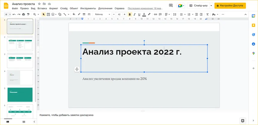Viewport: 258px width, 125px height.
Task: Expand the Слайд-шоу options arrow
Action: (211, 6)
